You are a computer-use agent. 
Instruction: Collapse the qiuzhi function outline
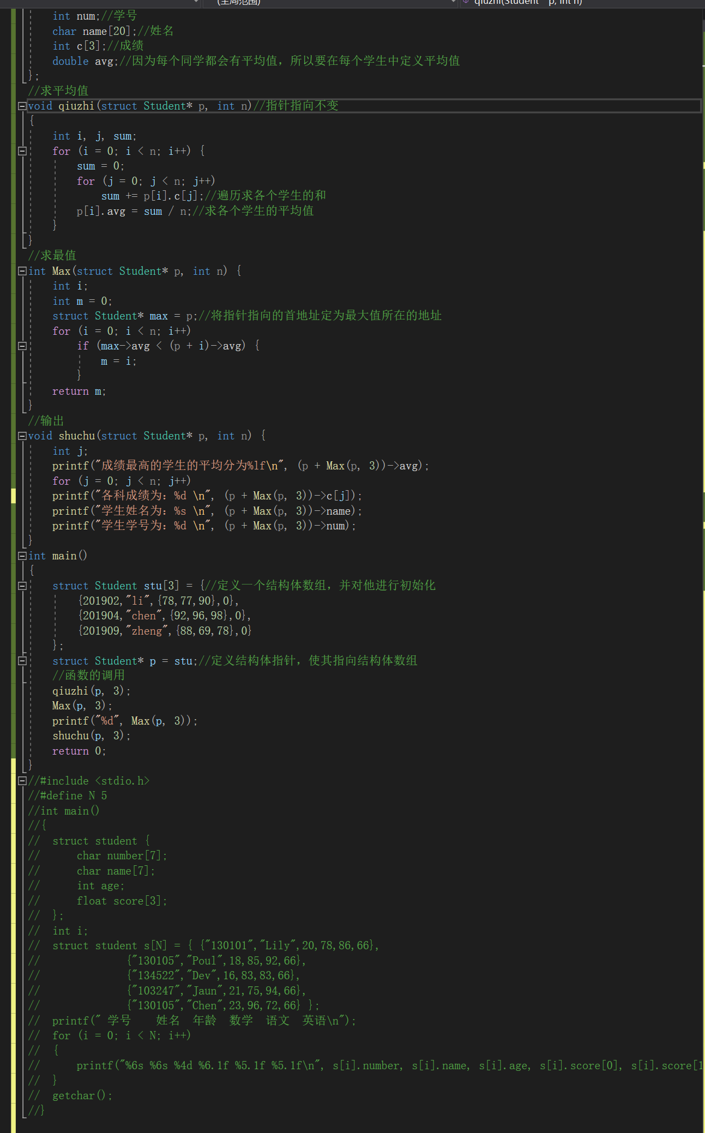click(x=22, y=106)
